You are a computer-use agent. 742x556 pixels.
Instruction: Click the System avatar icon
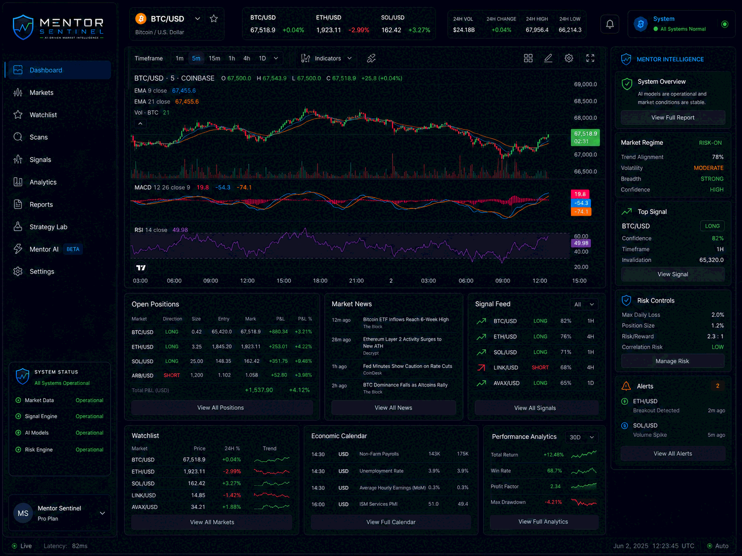pyautogui.click(x=641, y=24)
